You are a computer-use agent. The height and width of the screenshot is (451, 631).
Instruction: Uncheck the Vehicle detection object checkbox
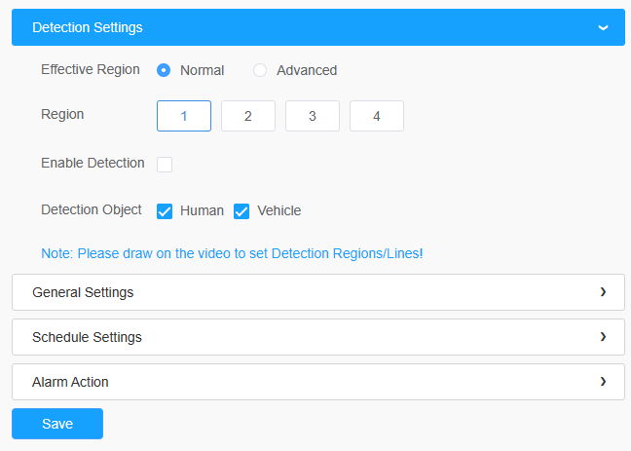pos(241,211)
